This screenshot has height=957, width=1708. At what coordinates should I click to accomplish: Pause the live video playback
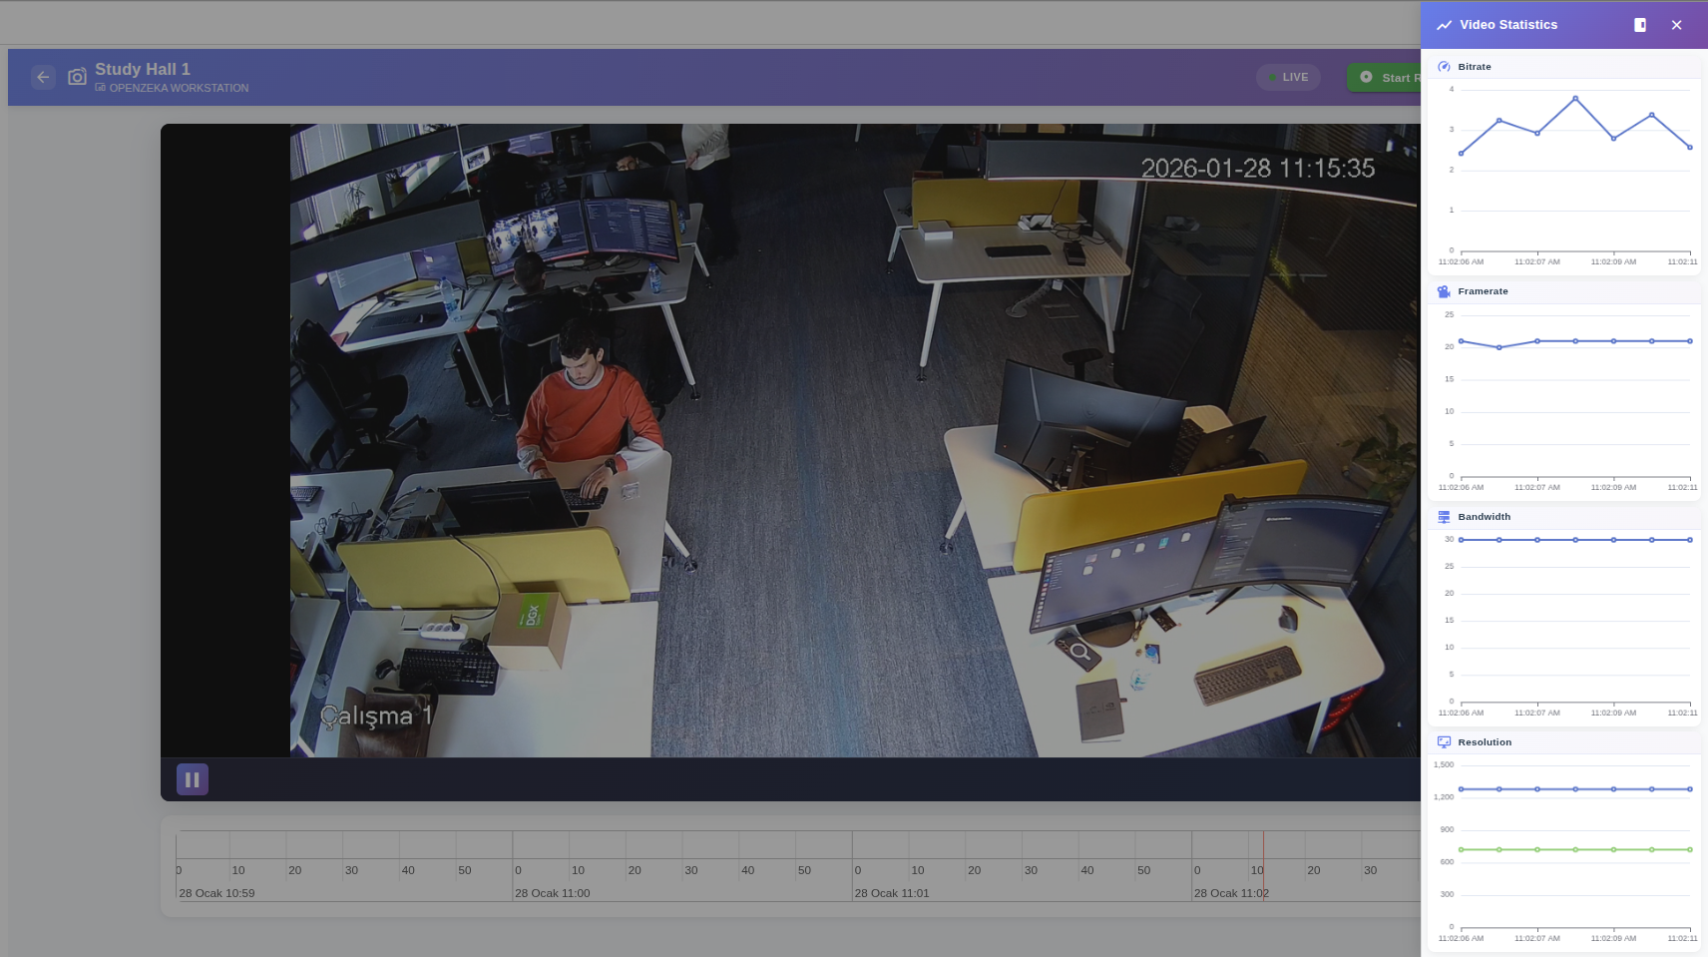point(193,779)
